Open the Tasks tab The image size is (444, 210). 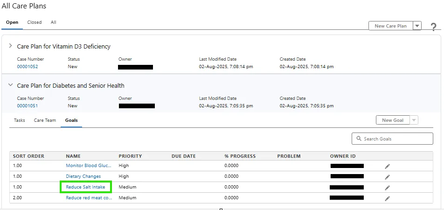point(20,120)
